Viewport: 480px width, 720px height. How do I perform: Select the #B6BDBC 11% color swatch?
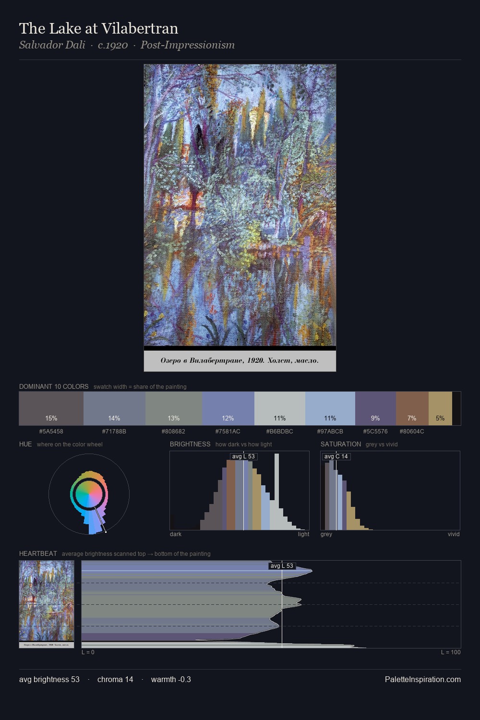point(280,408)
